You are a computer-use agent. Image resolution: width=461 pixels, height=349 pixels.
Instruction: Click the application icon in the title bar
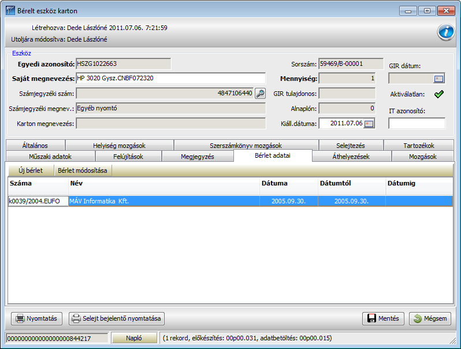10,11
